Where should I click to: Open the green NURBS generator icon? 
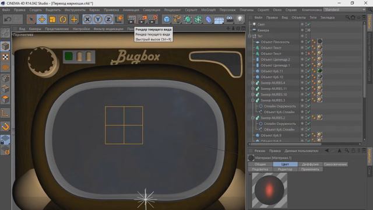188,19
